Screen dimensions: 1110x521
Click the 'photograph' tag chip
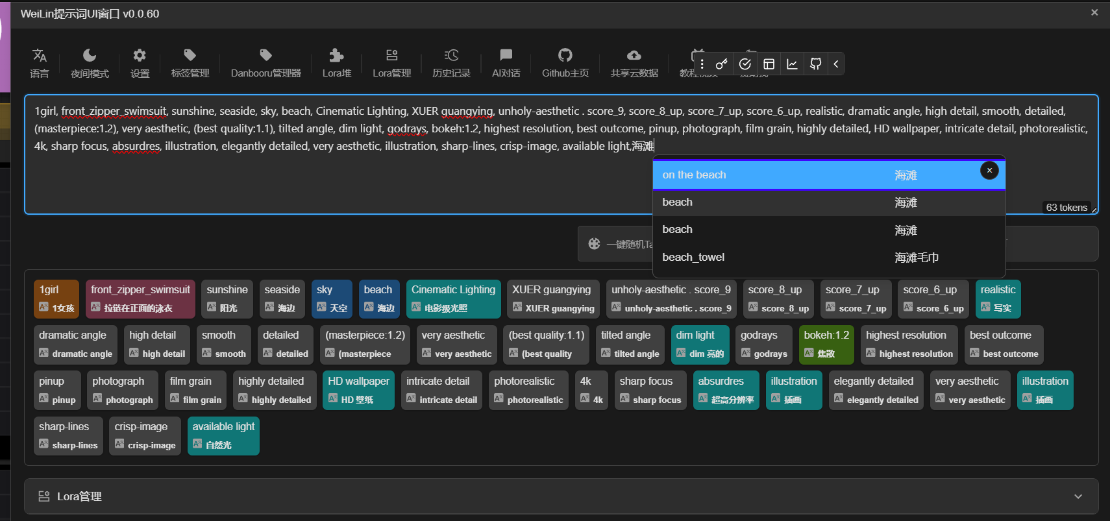[x=123, y=391]
